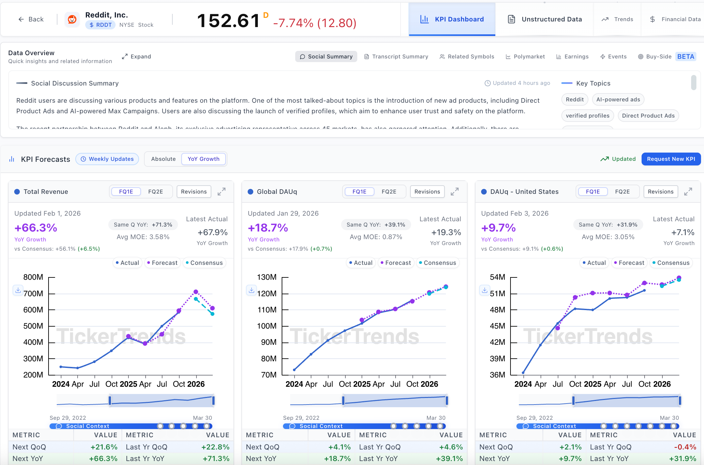Switch to Transcript Summary tab
The image size is (704, 465).
pyautogui.click(x=396, y=56)
